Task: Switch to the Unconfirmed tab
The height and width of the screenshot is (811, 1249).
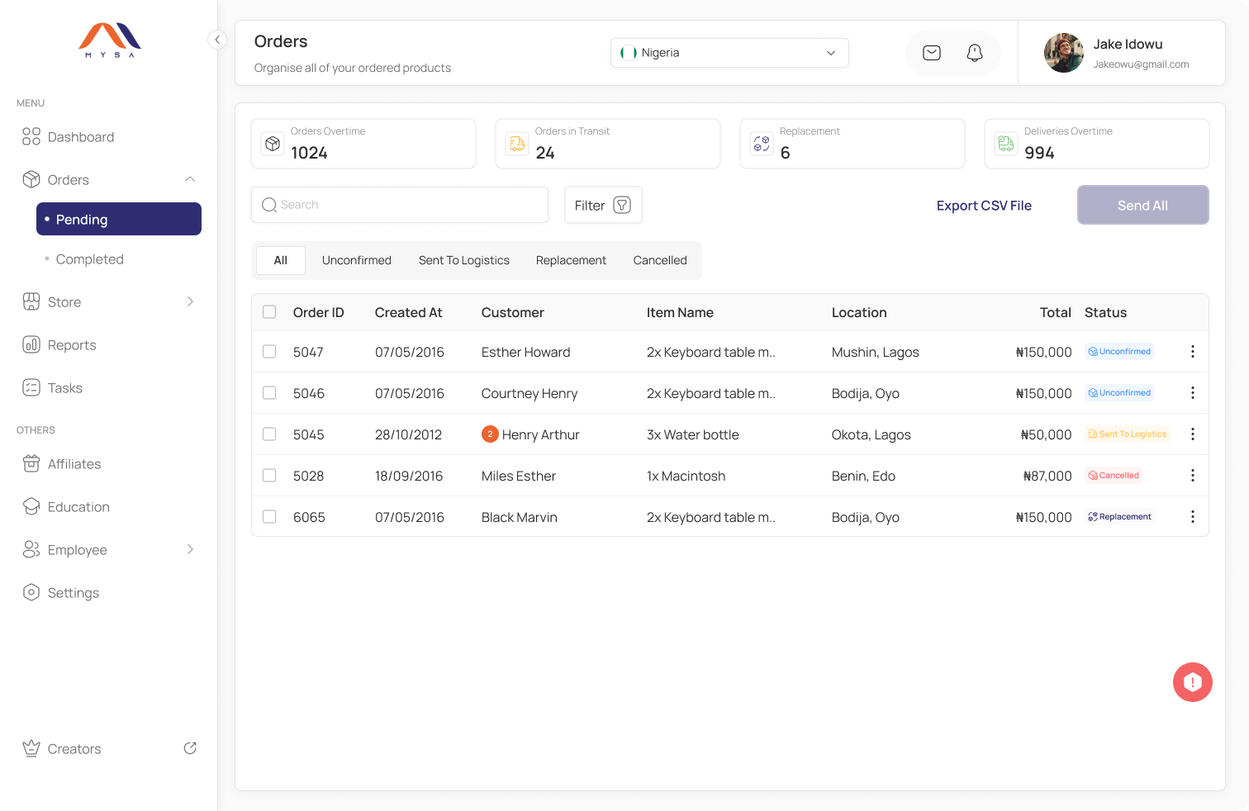Action: point(356,260)
